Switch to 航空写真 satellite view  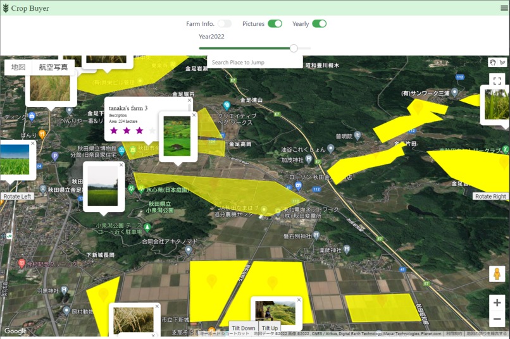(x=53, y=67)
